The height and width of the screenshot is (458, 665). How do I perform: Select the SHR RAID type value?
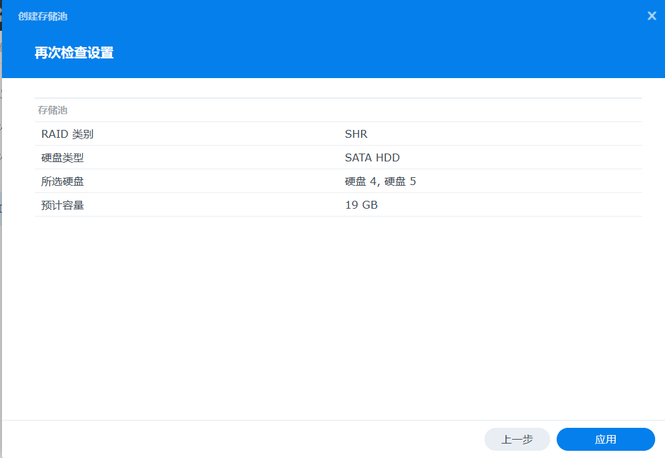[x=356, y=134]
